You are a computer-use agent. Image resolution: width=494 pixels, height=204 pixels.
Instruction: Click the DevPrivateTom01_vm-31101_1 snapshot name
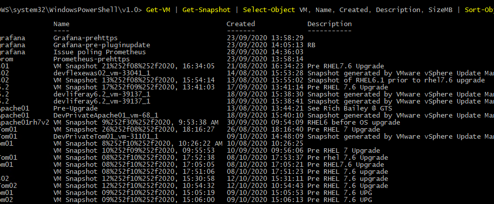pos(105,137)
